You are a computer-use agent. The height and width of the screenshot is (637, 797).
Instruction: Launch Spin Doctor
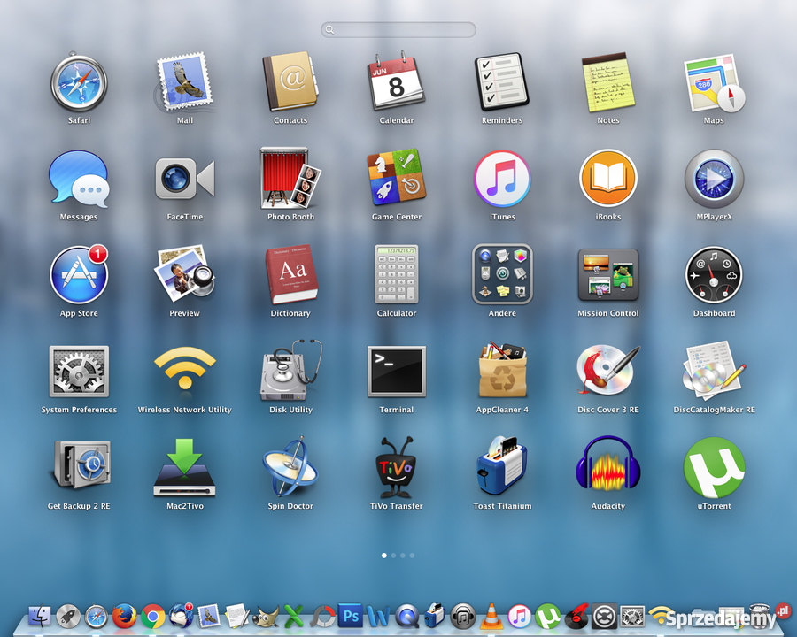coord(290,467)
